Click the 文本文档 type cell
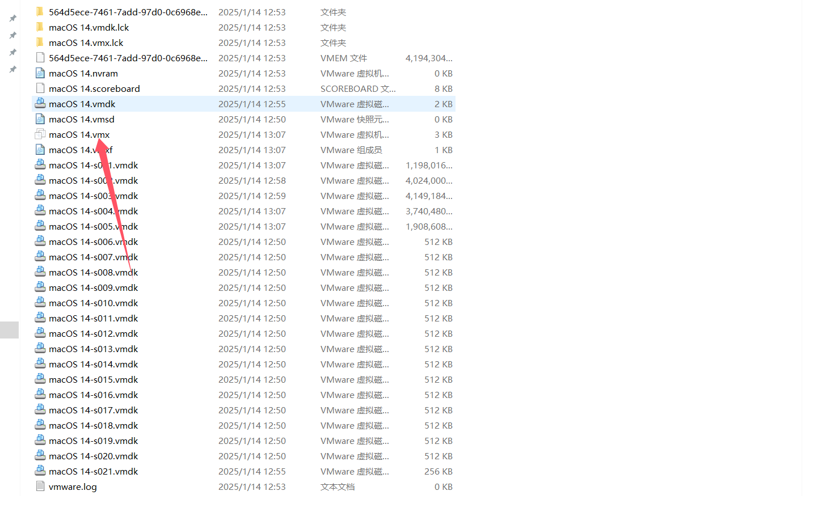Image resolution: width=822 pixels, height=512 pixels. (x=338, y=486)
